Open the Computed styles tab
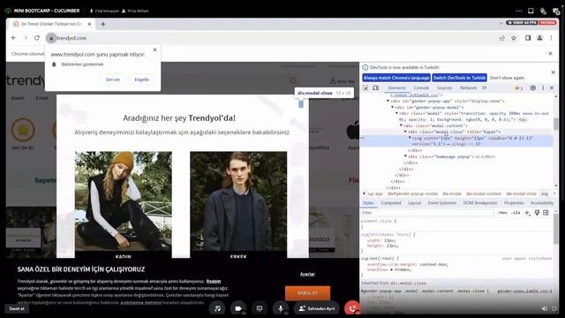This screenshot has width=565, height=318. coord(390,203)
